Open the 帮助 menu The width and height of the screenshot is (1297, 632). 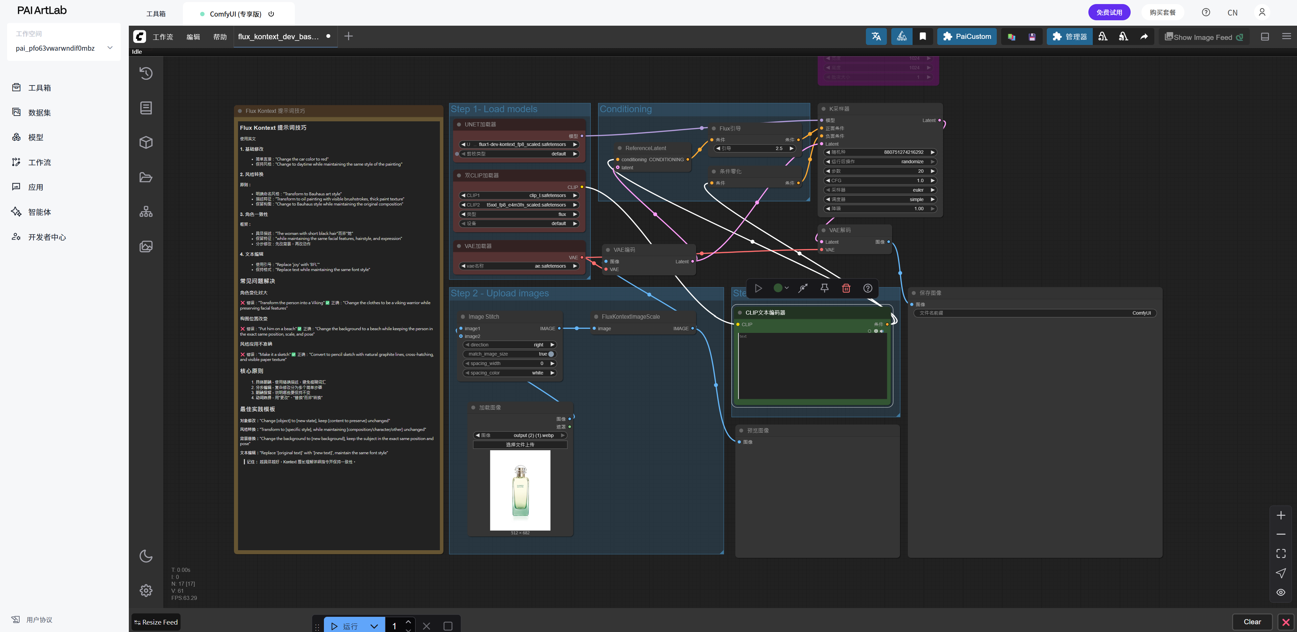[x=219, y=37]
